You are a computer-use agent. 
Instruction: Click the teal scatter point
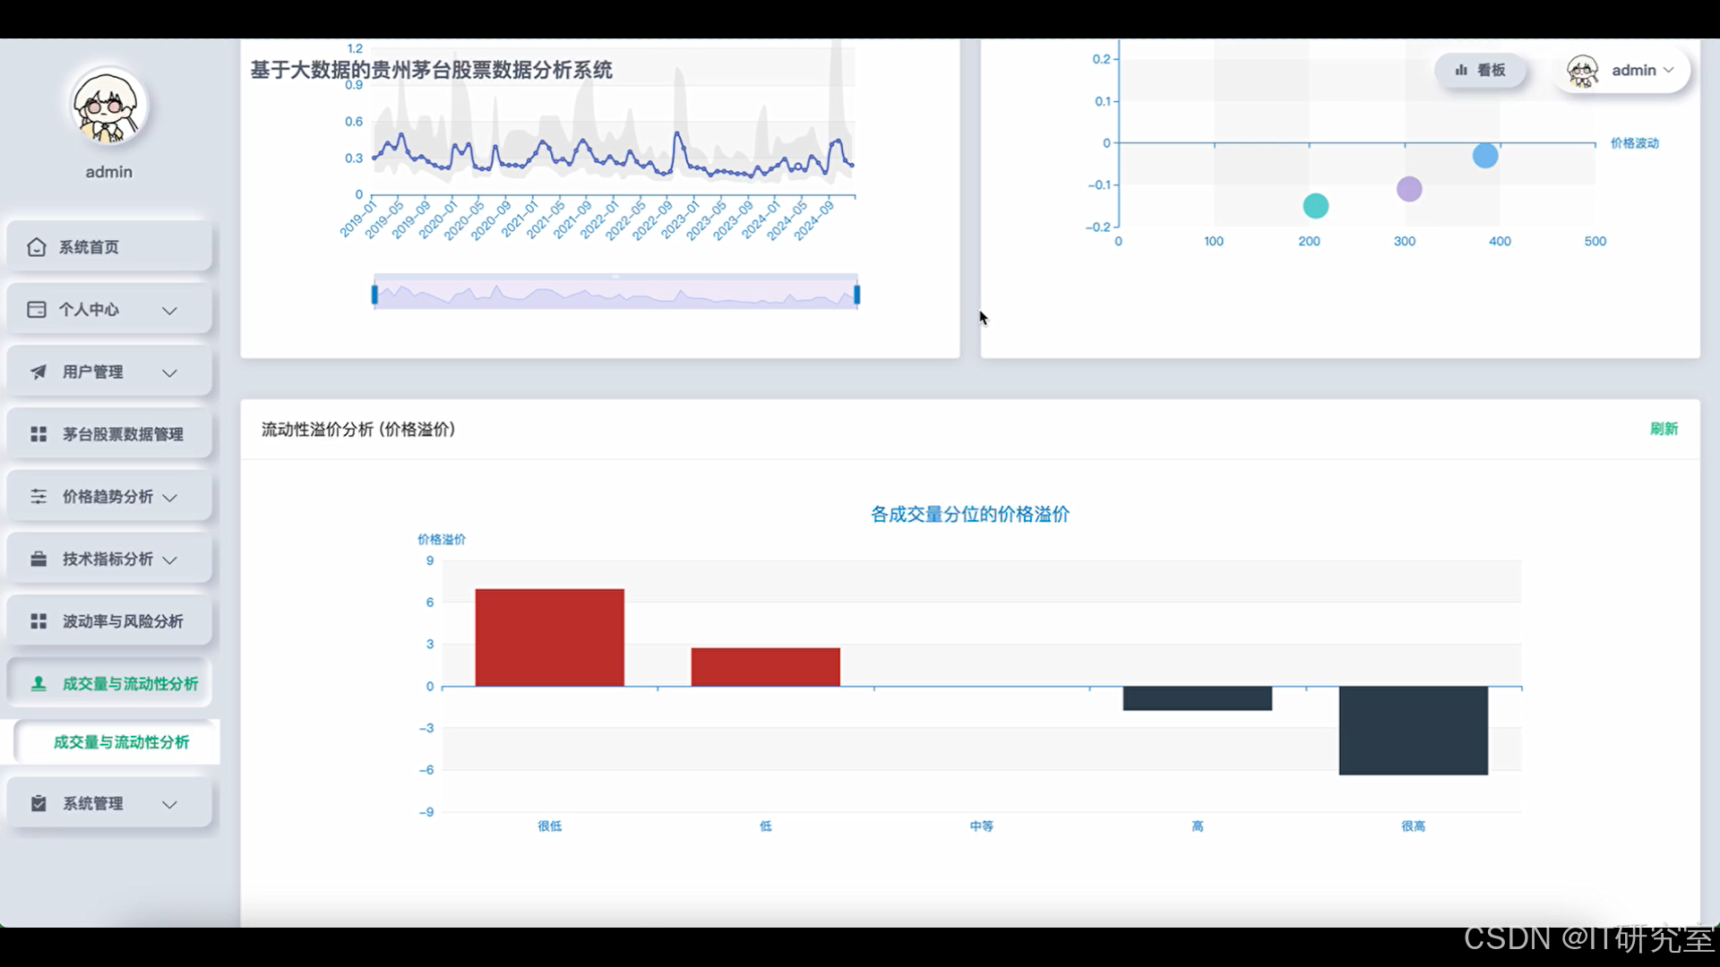pyautogui.click(x=1315, y=206)
